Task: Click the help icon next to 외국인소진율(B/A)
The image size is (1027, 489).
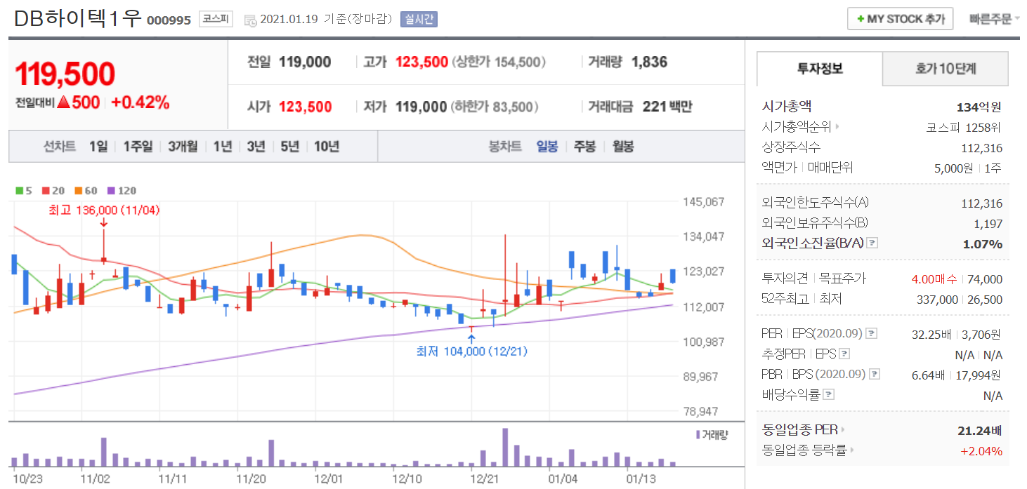Action: [872, 243]
